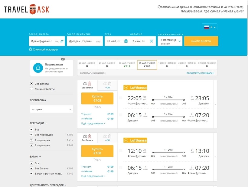Search prices for 28 May – 4 June
The image size is (248, 187).
point(87,65)
